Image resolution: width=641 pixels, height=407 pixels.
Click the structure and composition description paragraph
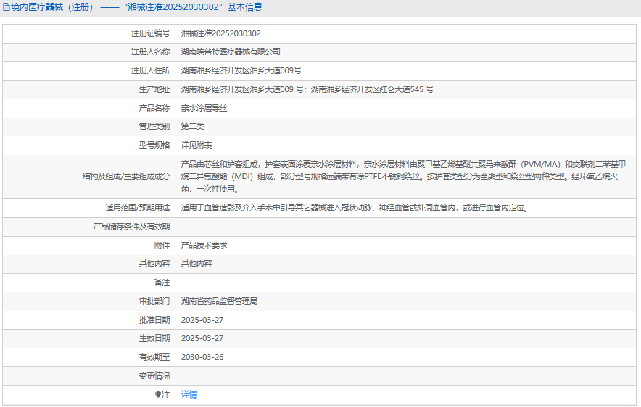(x=403, y=177)
